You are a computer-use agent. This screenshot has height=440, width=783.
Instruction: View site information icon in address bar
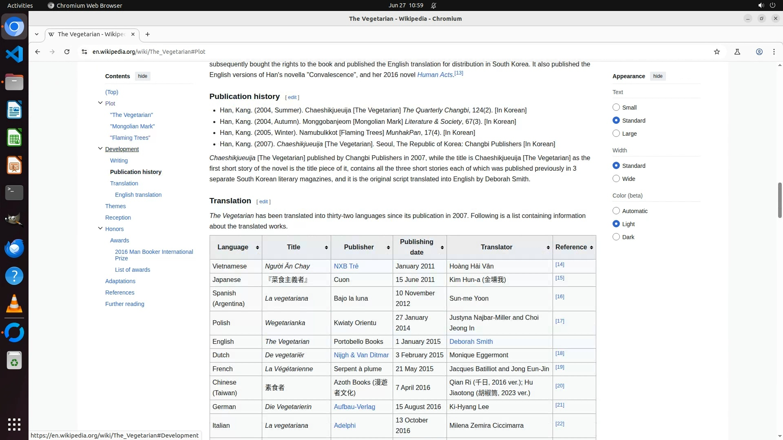(84, 52)
